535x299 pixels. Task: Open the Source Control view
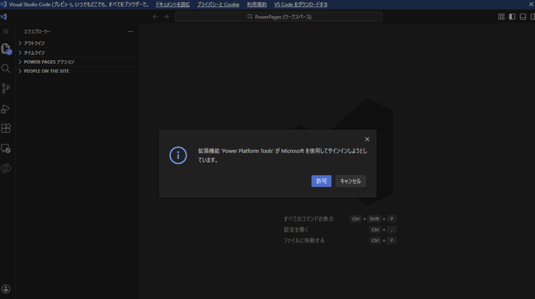(6, 88)
